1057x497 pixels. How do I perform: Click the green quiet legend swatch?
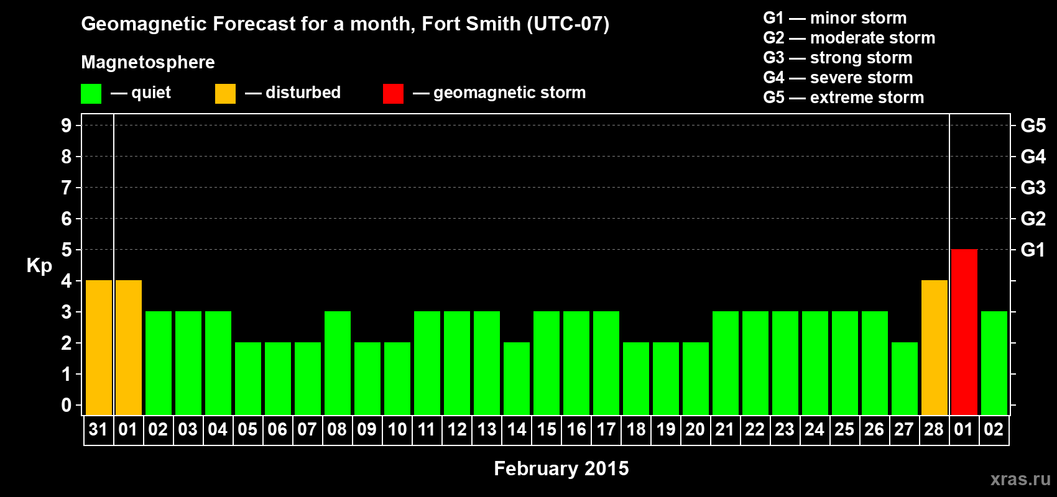[x=91, y=94]
